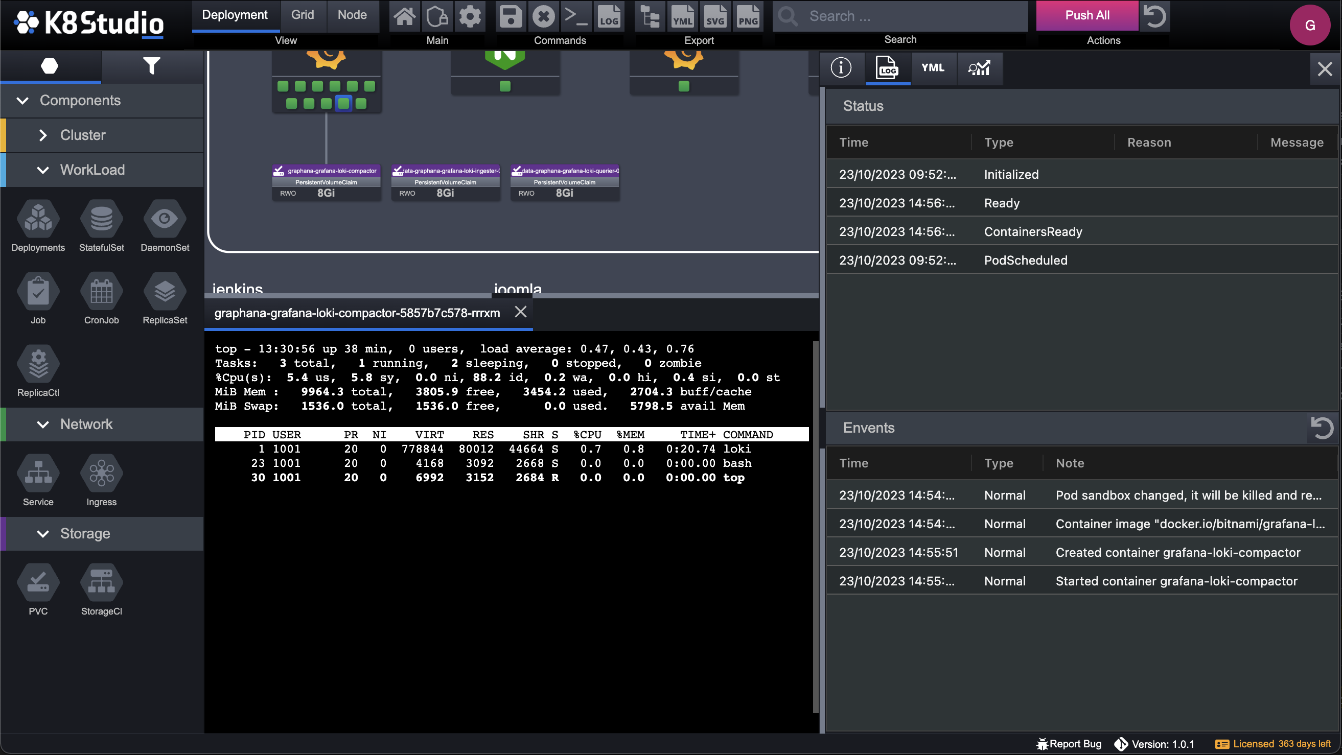Export as SVG icon
This screenshot has width=1342, height=755.
pos(715,16)
